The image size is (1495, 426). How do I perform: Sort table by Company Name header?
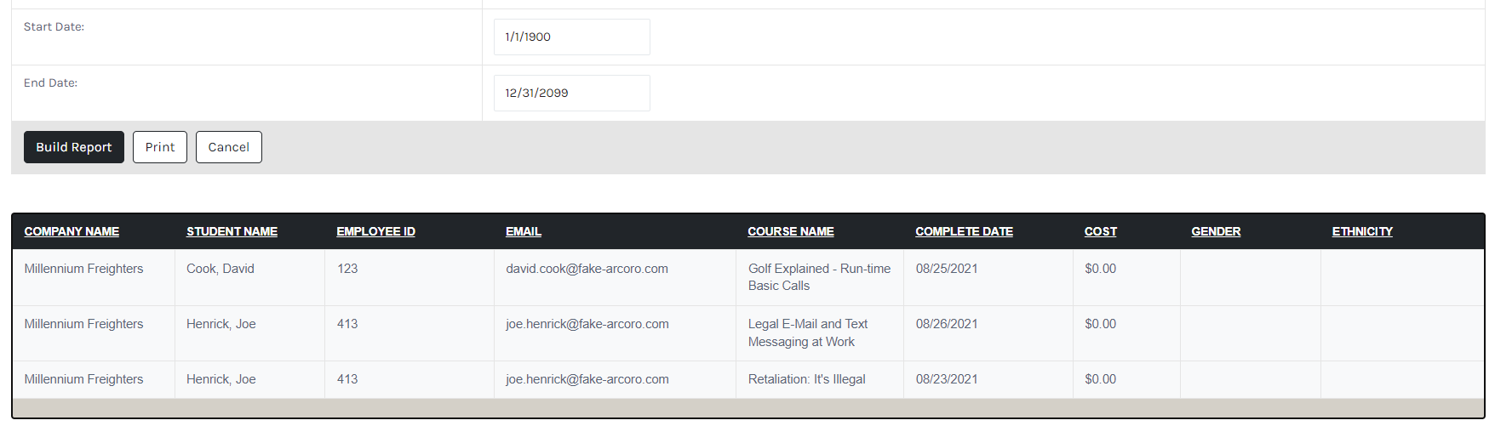click(72, 231)
